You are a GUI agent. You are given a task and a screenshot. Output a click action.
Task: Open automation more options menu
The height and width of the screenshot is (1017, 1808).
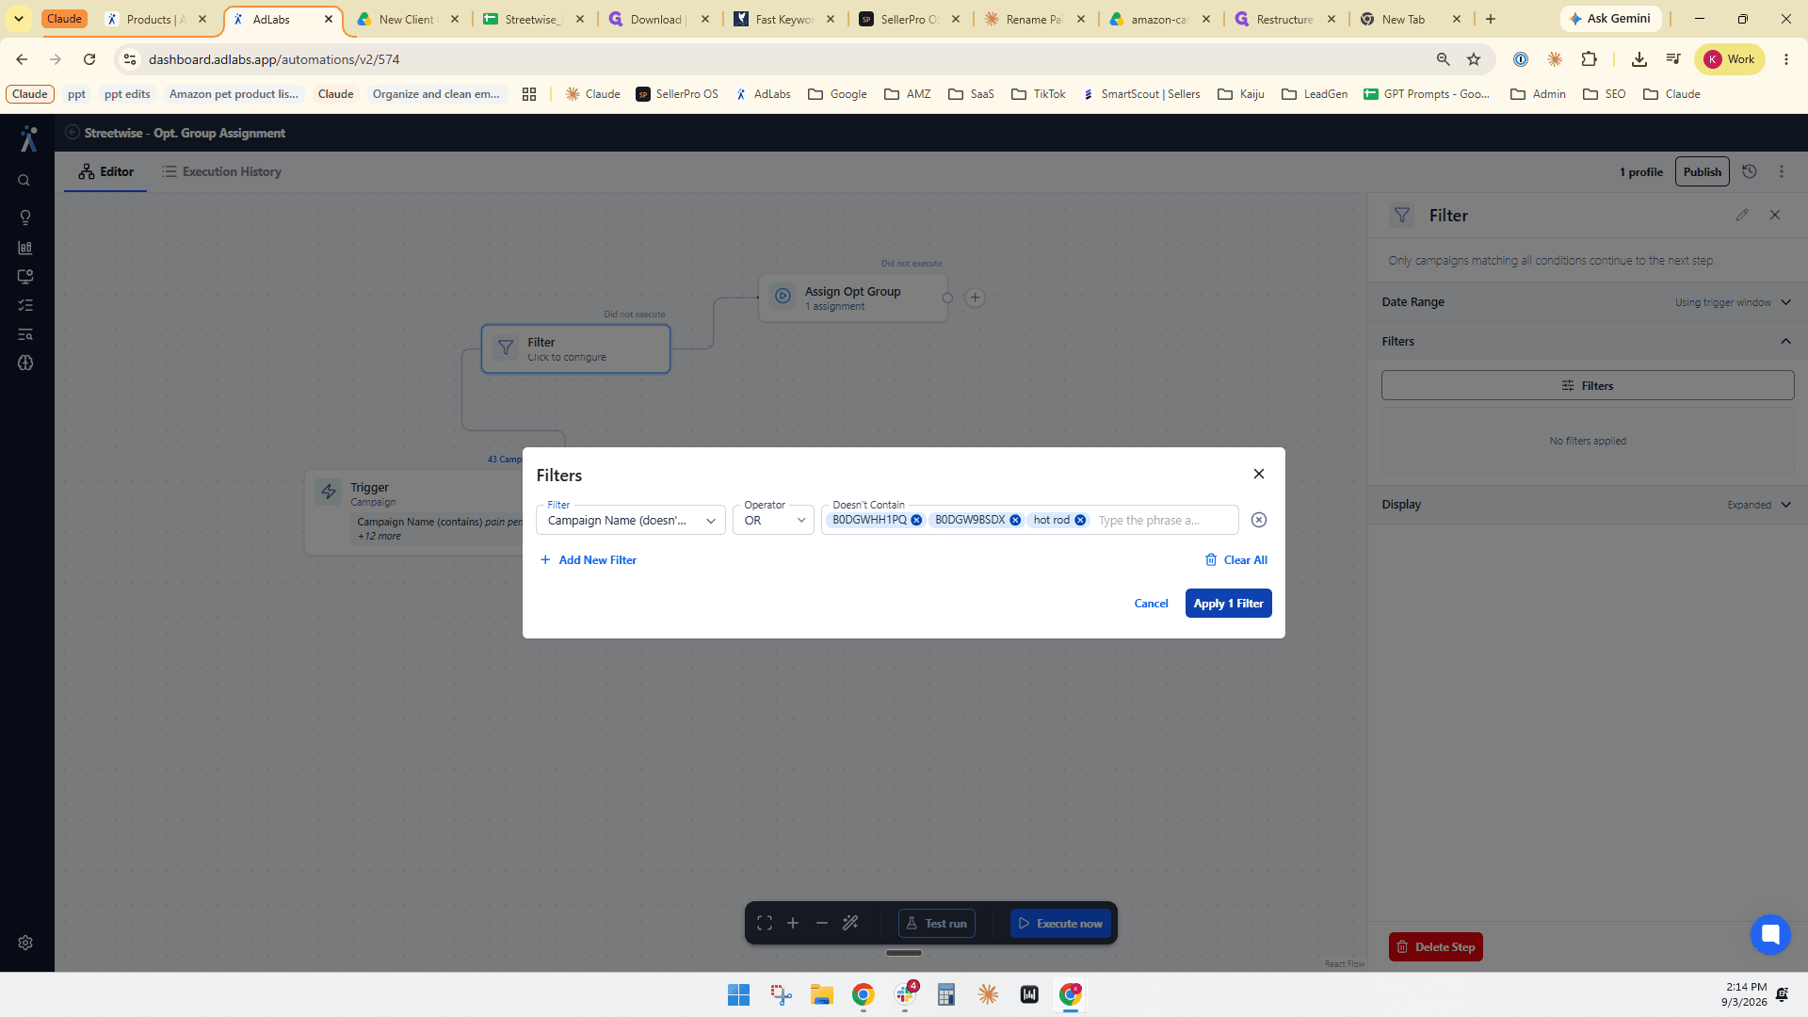pos(1782,171)
